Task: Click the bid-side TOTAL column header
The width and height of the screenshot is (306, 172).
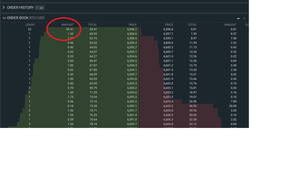Action: [92, 25]
